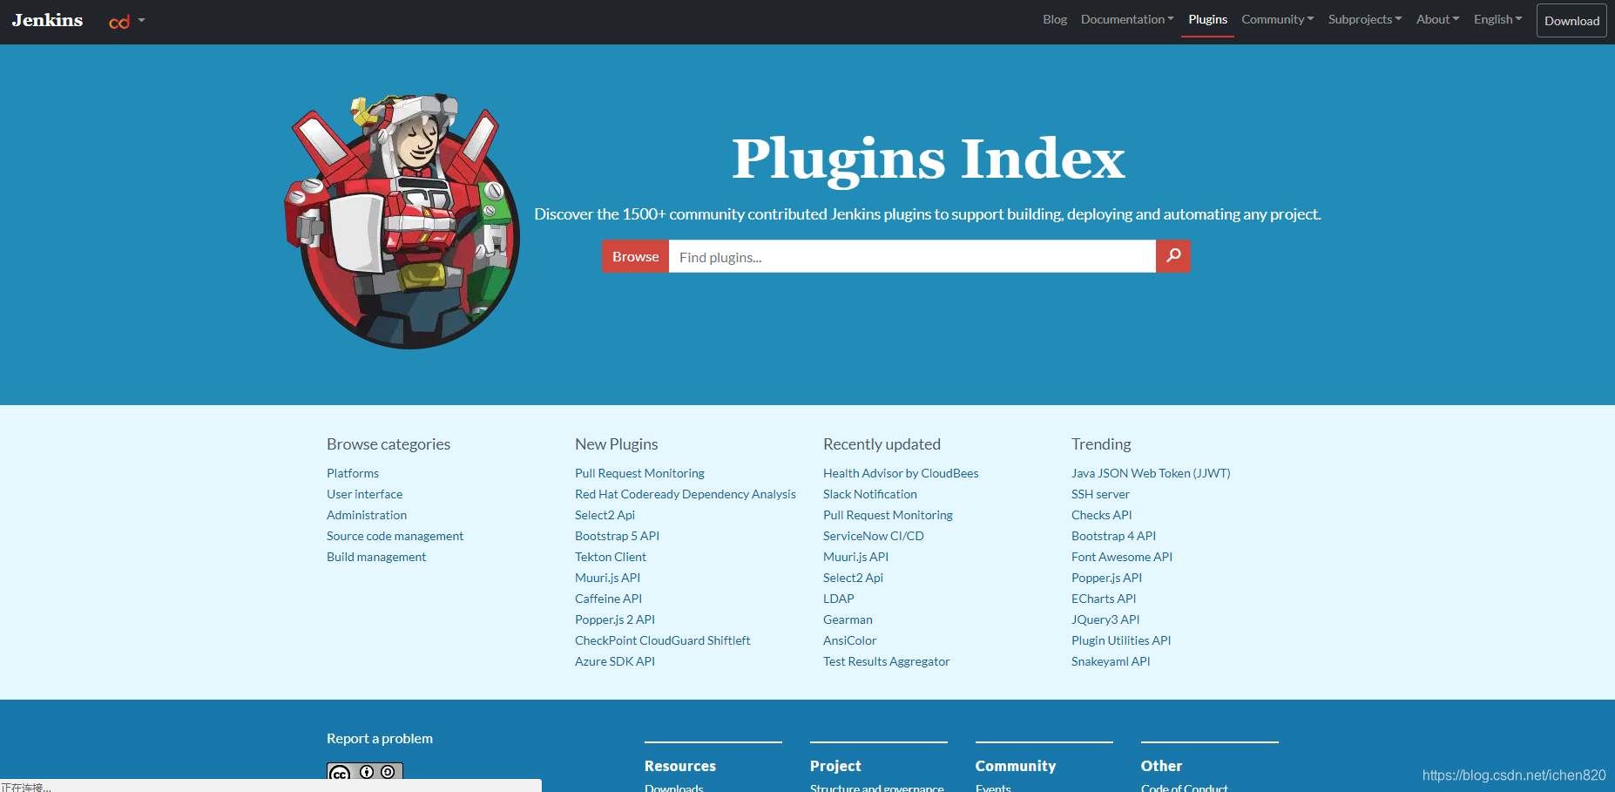
Task: Open the Snakeyaml API plugin
Action: click(1111, 661)
